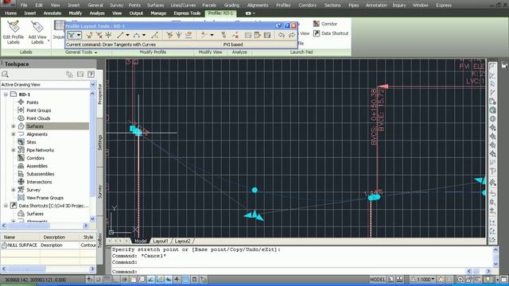
Task: Toggle Grid Display in status bar
Action: [107, 279]
